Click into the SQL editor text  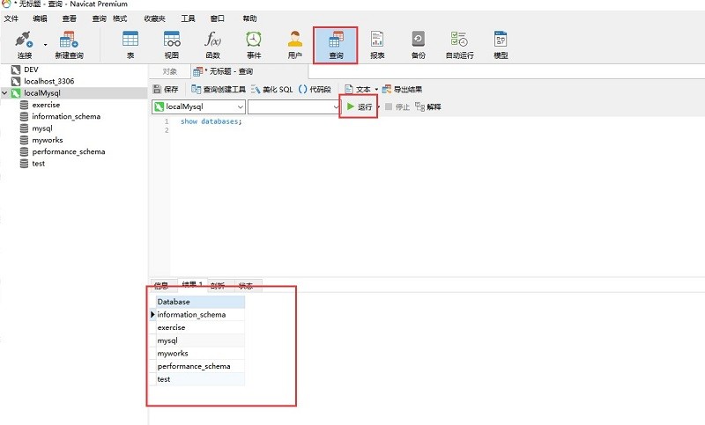click(x=211, y=121)
